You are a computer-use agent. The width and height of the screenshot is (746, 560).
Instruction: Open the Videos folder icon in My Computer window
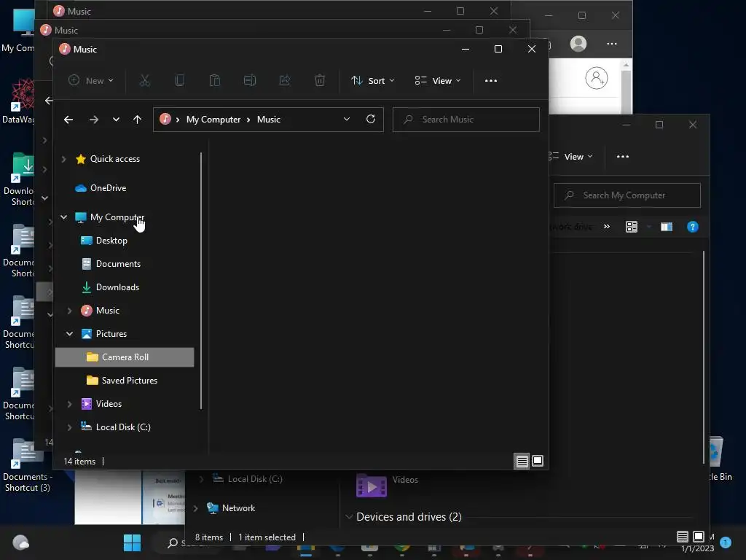point(371,486)
